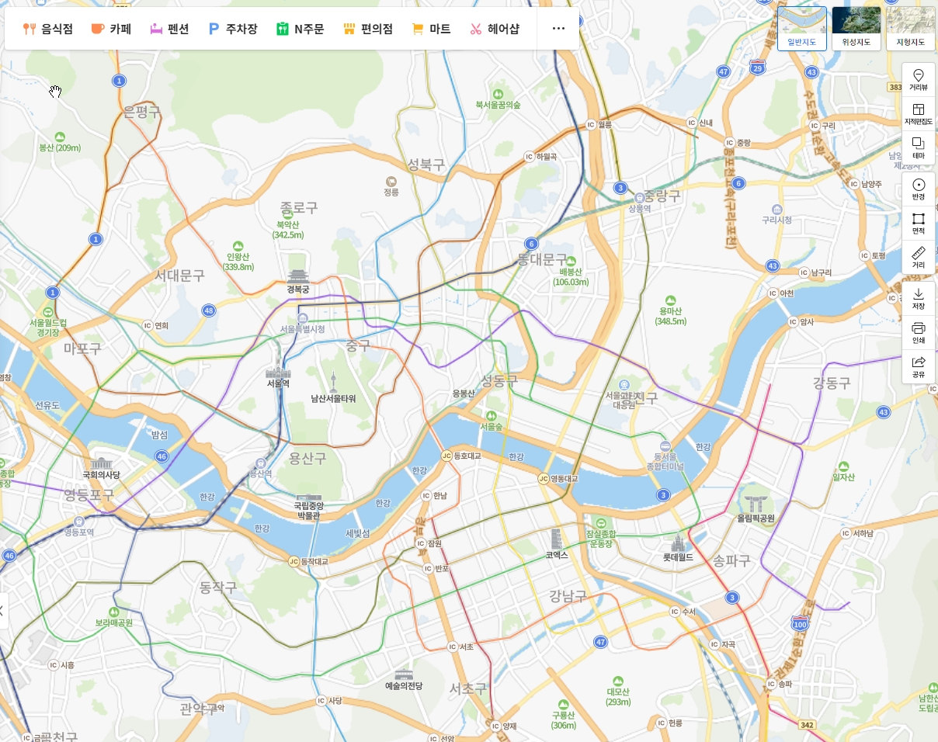
Task: Save the map with the 저장 button
Action: (x=919, y=299)
